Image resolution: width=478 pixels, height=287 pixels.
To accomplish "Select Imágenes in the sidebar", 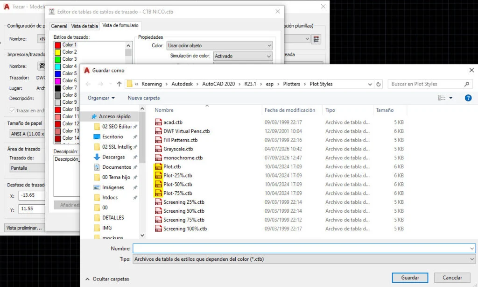I will (x=113, y=187).
